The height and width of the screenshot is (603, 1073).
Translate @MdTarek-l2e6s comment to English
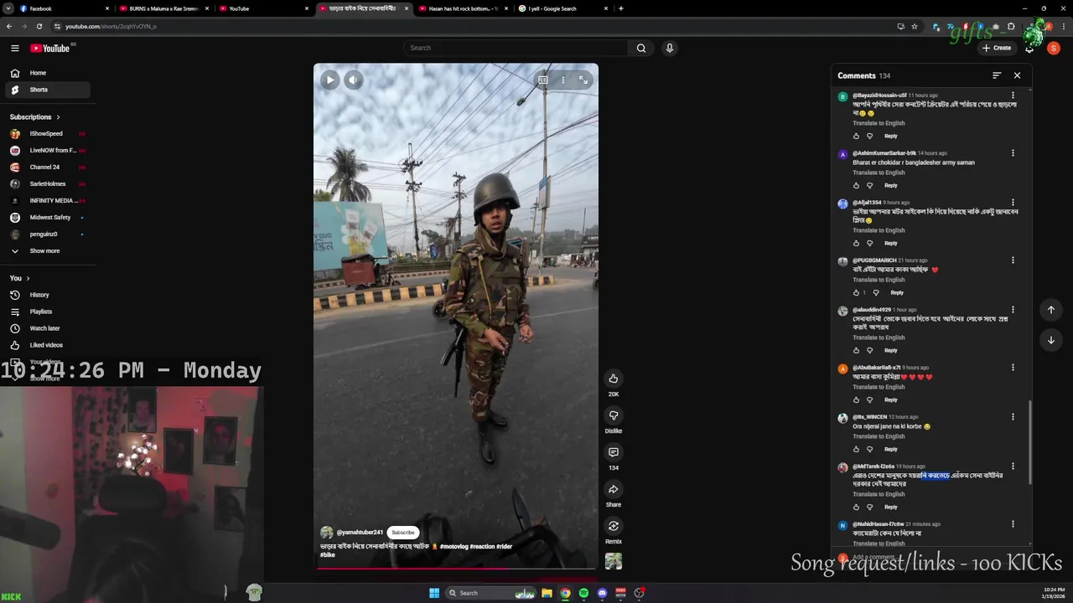(879, 494)
